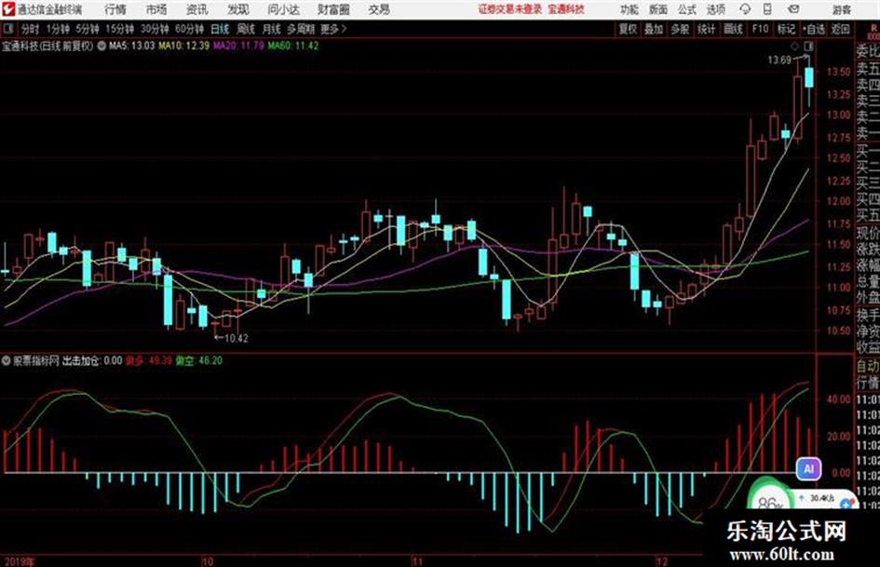Click the 13.69 high price label

point(779,60)
